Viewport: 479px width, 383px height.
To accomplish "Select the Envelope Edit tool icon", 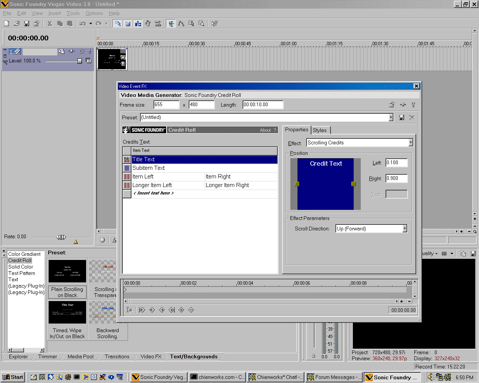I will click(x=181, y=24).
